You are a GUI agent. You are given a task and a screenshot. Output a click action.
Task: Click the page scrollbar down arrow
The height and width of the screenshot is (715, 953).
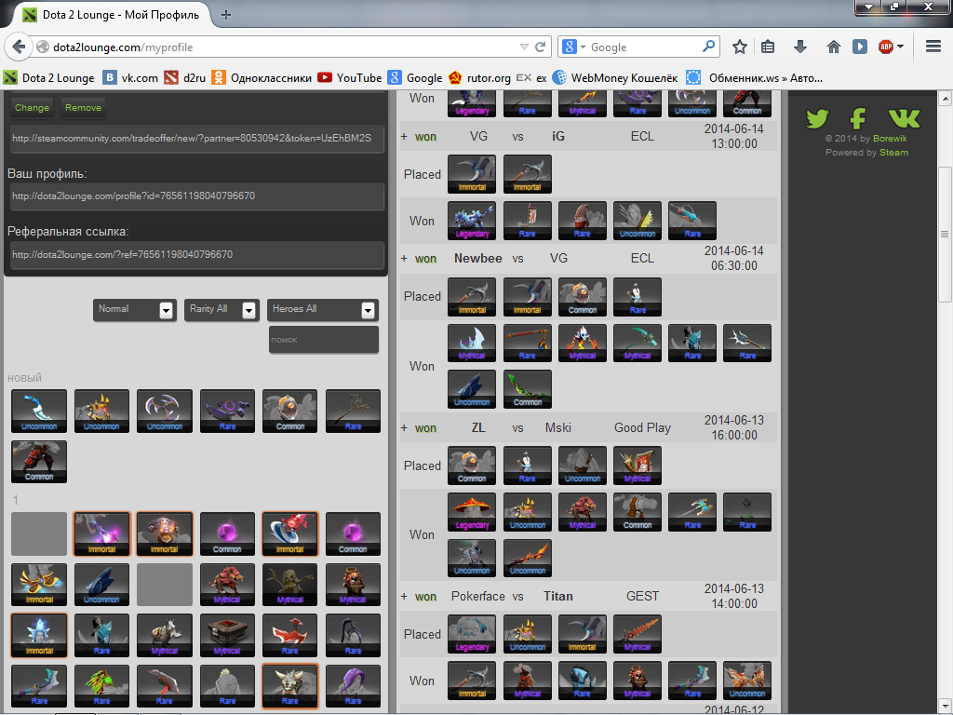click(x=945, y=708)
